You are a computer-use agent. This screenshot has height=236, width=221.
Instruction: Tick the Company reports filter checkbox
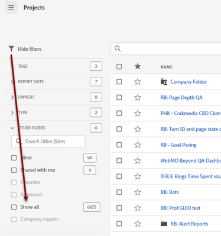pos(14,219)
